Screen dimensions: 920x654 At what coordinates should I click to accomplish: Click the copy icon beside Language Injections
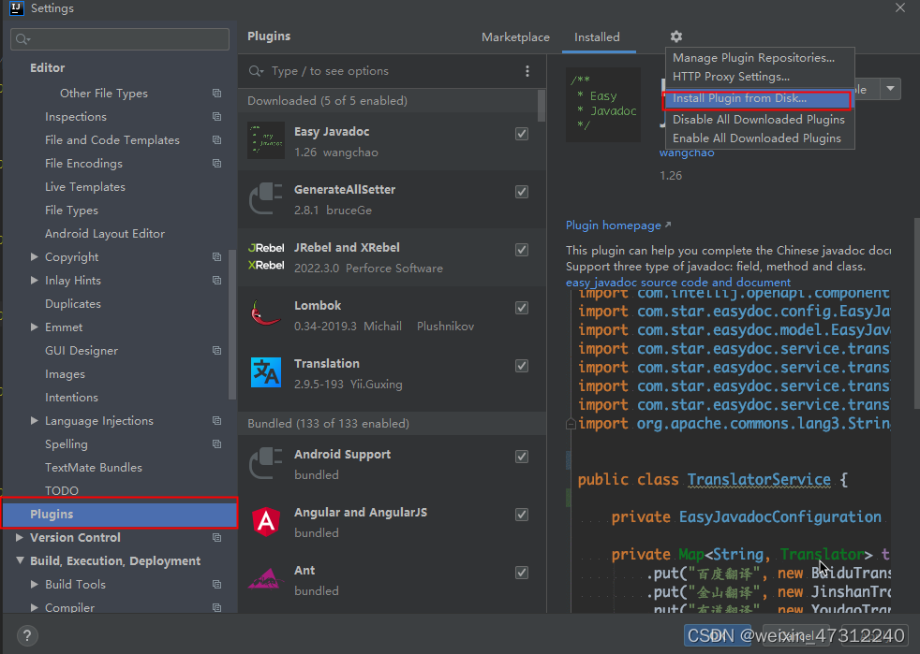[x=217, y=421]
